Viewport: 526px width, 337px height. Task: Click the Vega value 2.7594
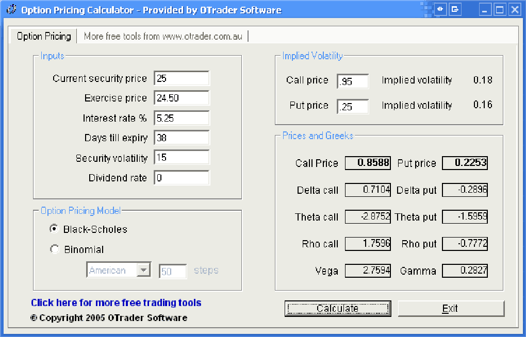coord(368,271)
